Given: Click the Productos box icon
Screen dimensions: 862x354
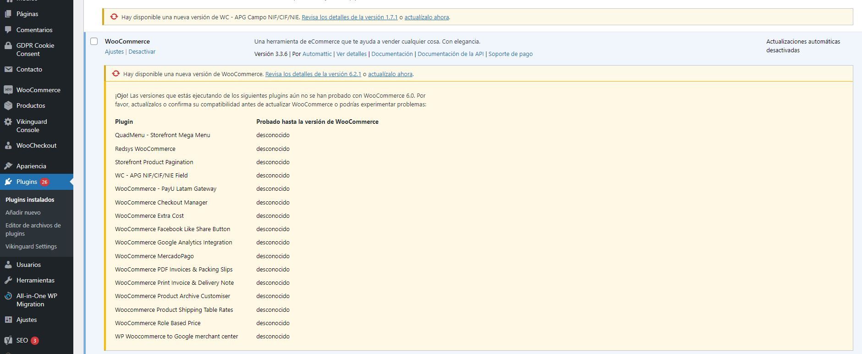Looking at the screenshot, I should (x=8, y=105).
